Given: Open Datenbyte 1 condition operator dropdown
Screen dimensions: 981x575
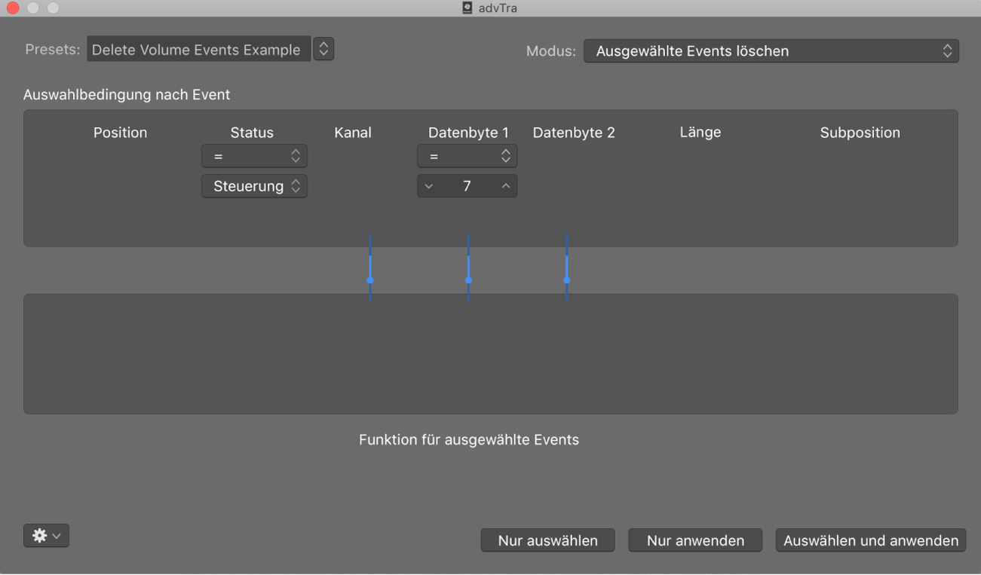Looking at the screenshot, I should coord(467,156).
